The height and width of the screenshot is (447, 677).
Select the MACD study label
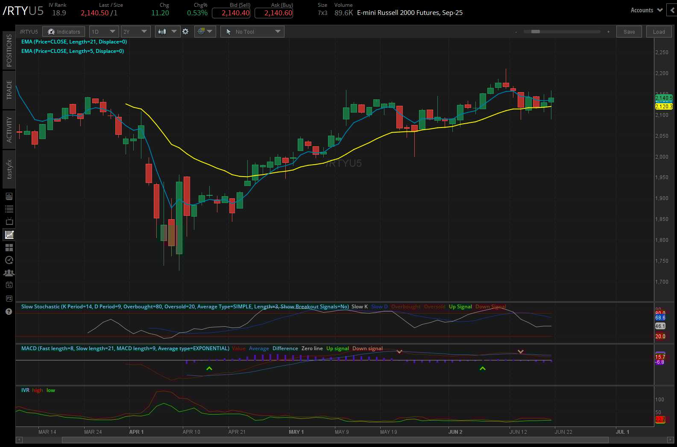(125, 348)
